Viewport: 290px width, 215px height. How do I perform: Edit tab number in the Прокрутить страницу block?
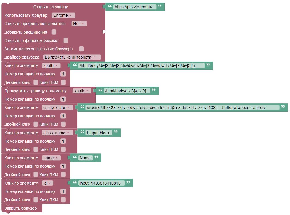63,99
